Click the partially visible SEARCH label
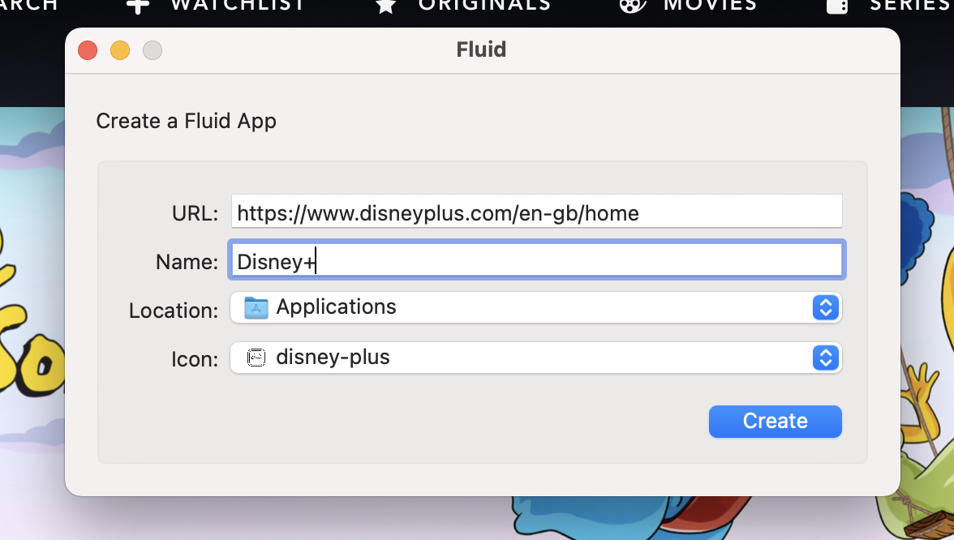This screenshot has width=954, height=540. click(x=29, y=5)
